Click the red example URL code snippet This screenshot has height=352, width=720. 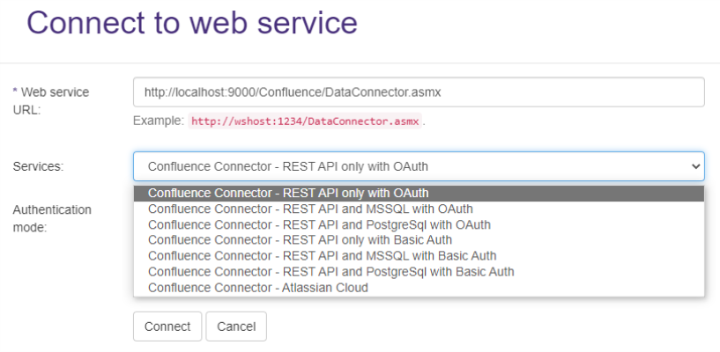pyautogui.click(x=306, y=121)
